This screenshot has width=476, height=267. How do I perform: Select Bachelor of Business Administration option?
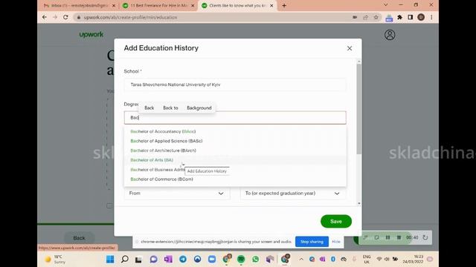(235, 170)
